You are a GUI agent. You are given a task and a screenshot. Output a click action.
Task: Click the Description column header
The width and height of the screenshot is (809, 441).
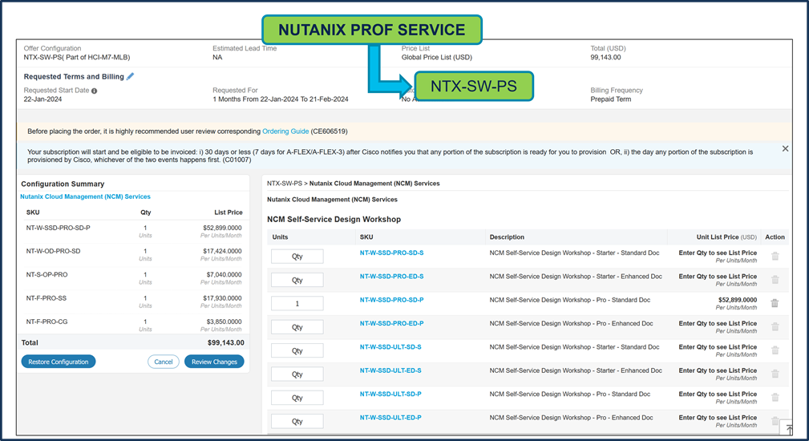click(507, 237)
